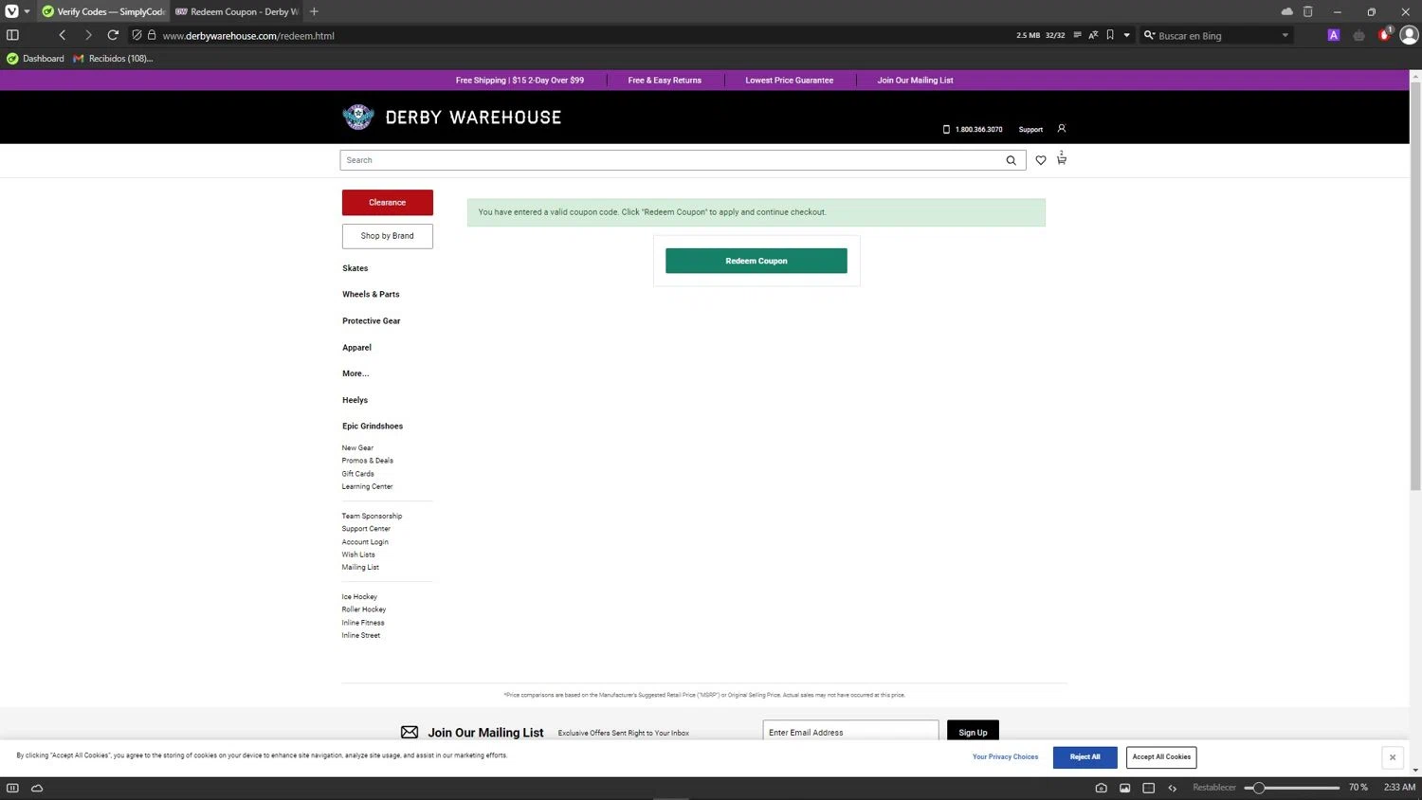Open the Bing search engine dropdown arrow
This screenshot has width=1422, height=800.
click(x=1285, y=35)
